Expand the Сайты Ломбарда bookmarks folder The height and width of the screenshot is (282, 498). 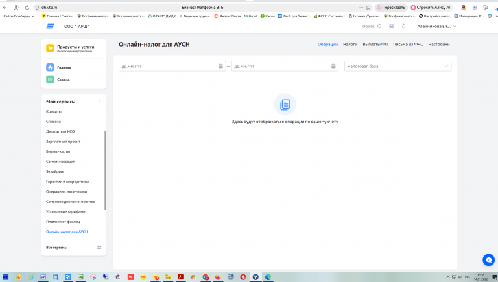tap(18, 16)
